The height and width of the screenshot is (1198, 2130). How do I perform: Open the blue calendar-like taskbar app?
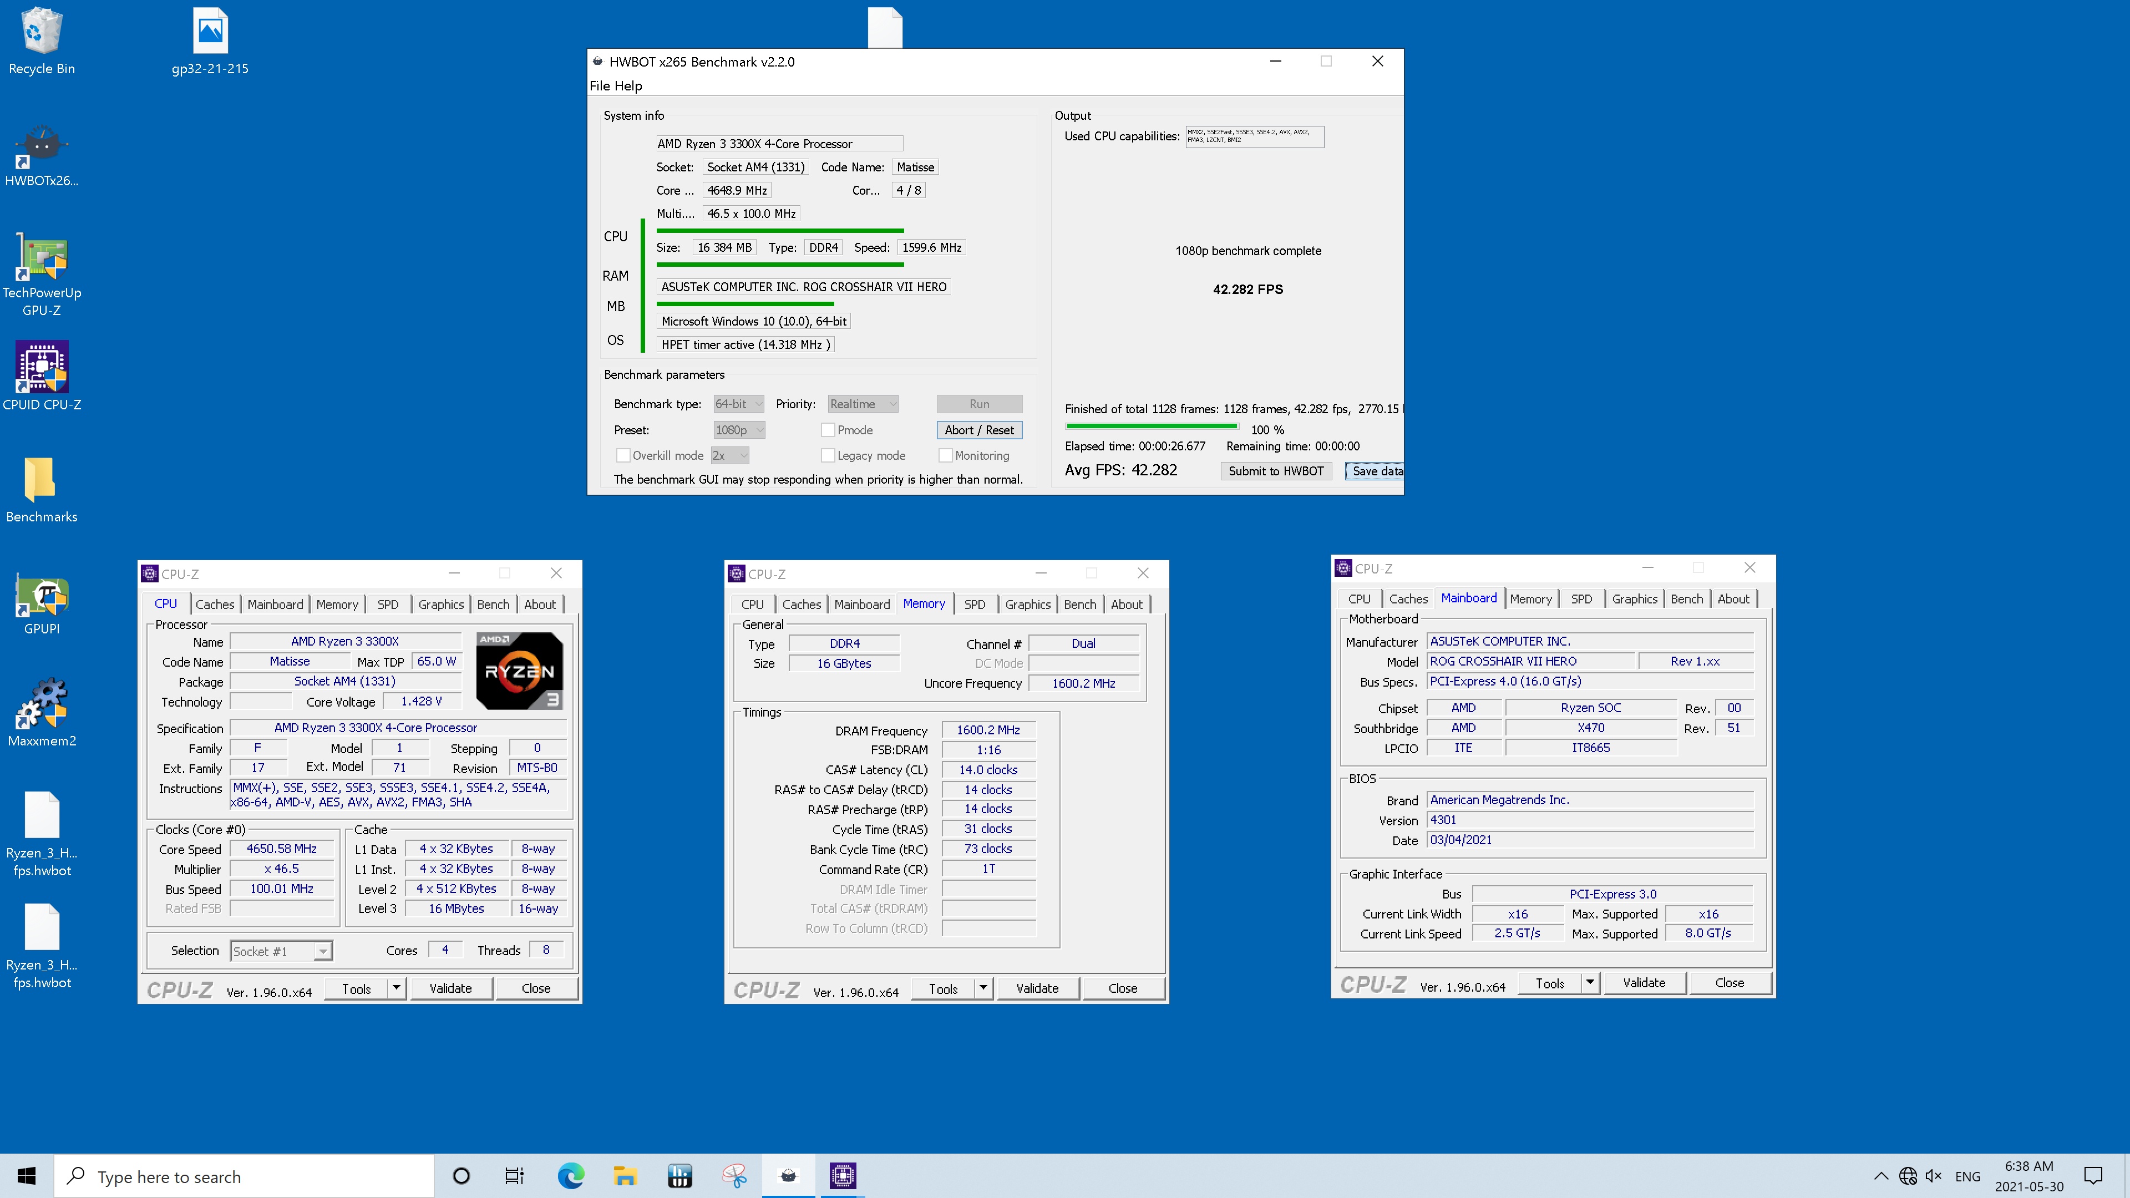pyautogui.click(x=679, y=1176)
